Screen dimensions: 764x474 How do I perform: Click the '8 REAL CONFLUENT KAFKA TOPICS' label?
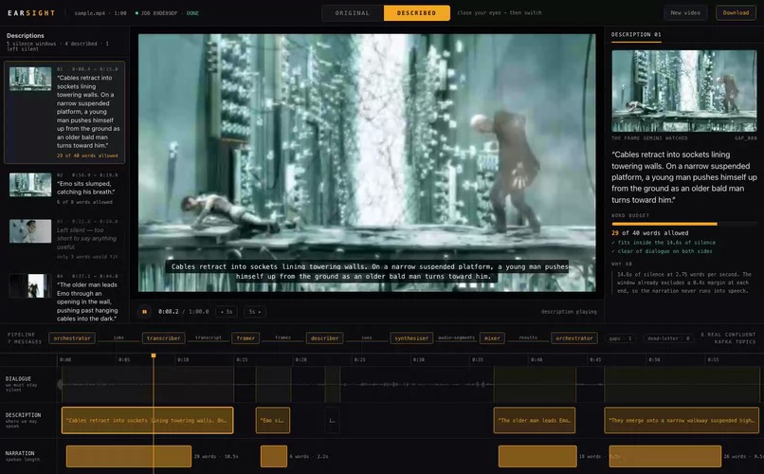point(728,338)
